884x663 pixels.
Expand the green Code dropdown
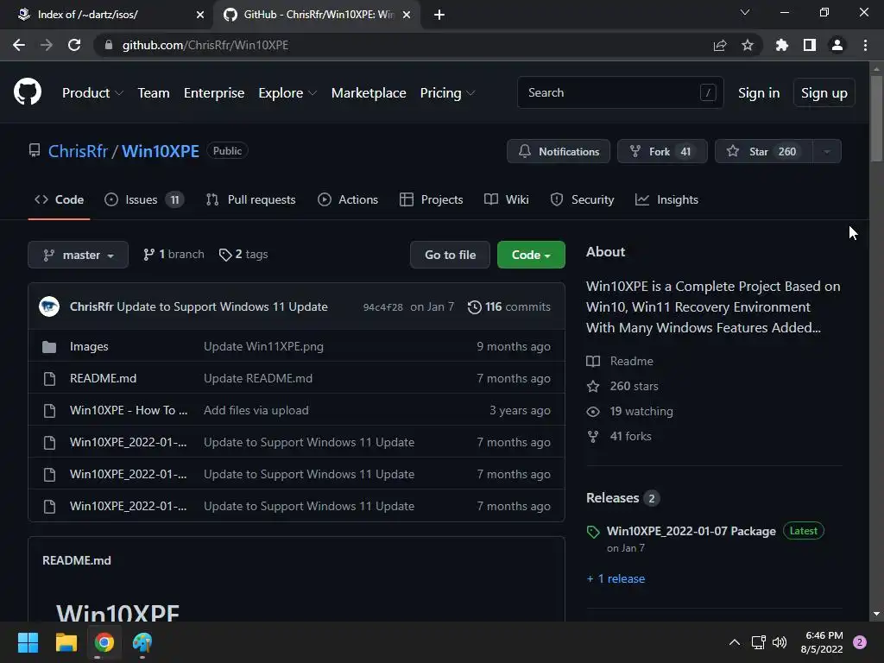[x=531, y=255]
